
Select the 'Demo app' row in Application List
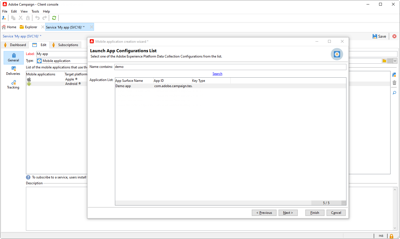pyautogui.click(x=230, y=86)
